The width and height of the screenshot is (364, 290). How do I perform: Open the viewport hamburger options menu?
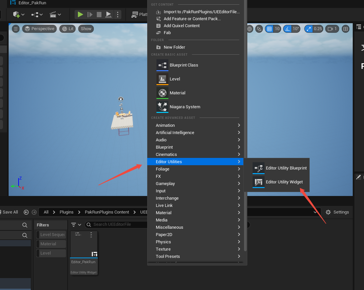(x=16, y=29)
